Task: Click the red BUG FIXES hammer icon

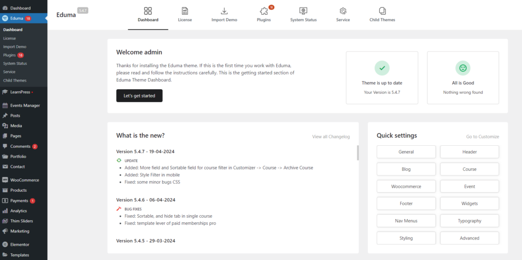Action: tap(119, 209)
